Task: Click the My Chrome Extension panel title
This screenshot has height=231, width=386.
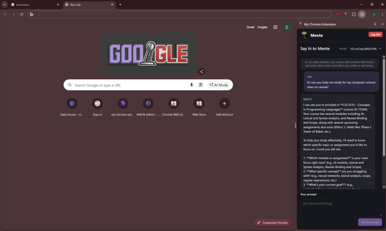Action: pos(319,24)
